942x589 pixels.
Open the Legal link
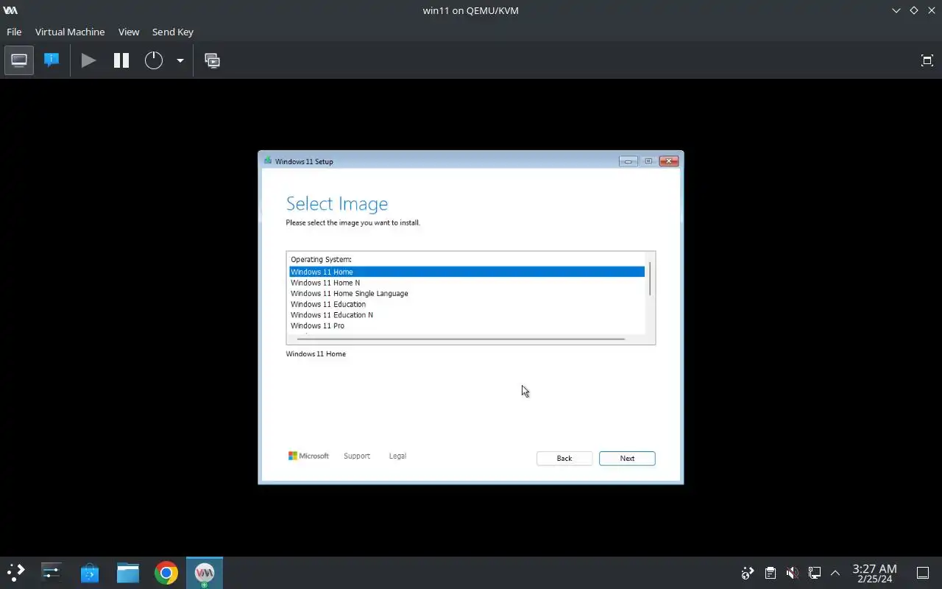[x=397, y=456]
